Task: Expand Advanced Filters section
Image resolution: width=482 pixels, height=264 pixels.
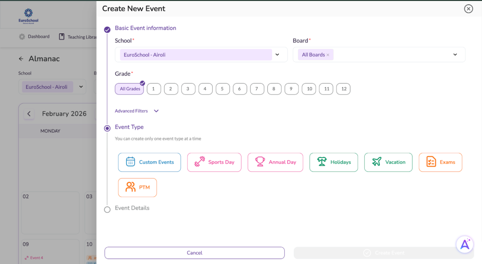Action: coord(156,111)
